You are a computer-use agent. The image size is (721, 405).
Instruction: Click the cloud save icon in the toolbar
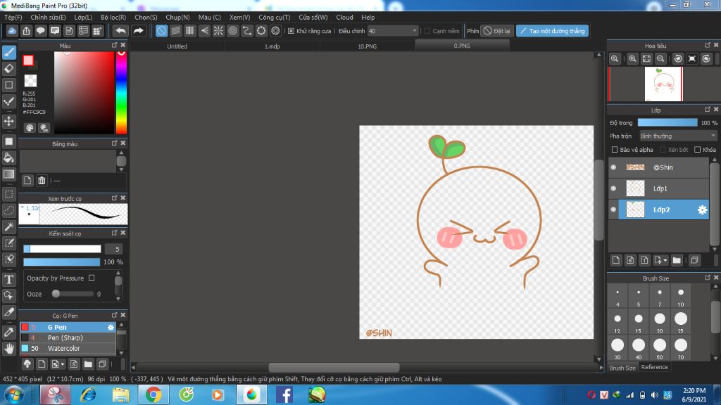pos(12,31)
